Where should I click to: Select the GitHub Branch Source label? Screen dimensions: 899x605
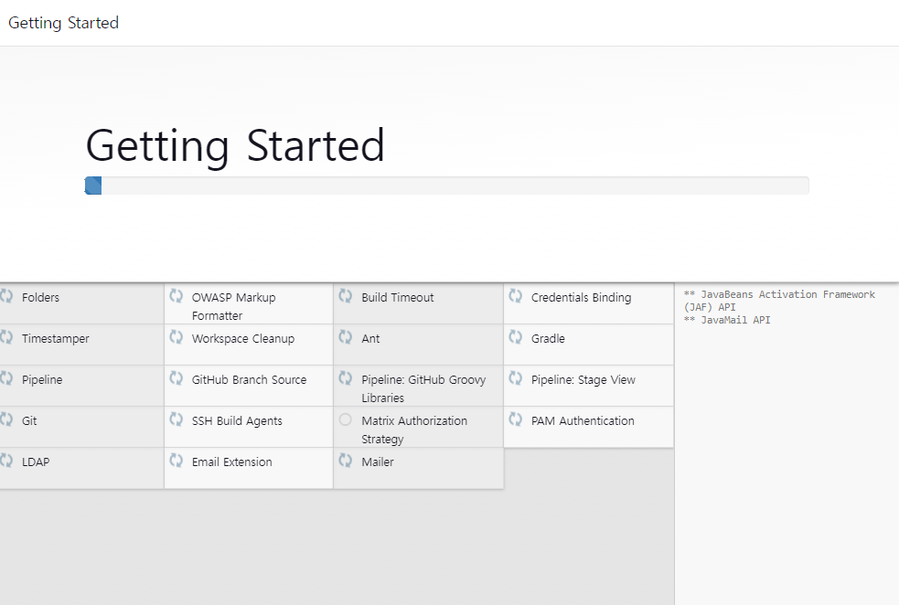249,380
